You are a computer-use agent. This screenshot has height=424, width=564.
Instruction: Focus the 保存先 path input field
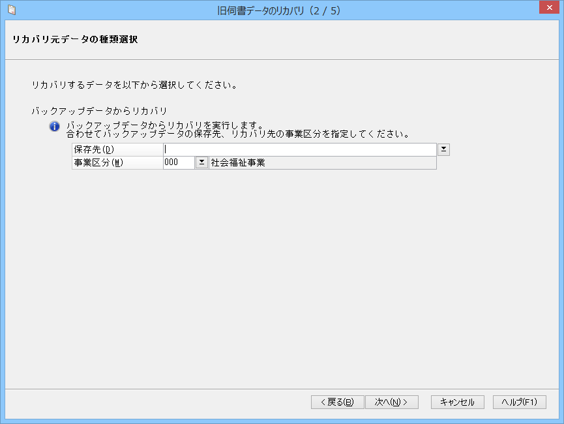pyautogui.click(x=300, y=149)
